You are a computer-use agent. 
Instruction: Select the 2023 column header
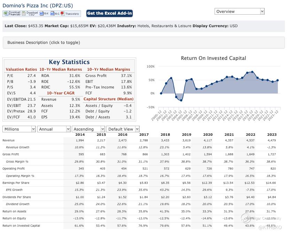[271, 134]
